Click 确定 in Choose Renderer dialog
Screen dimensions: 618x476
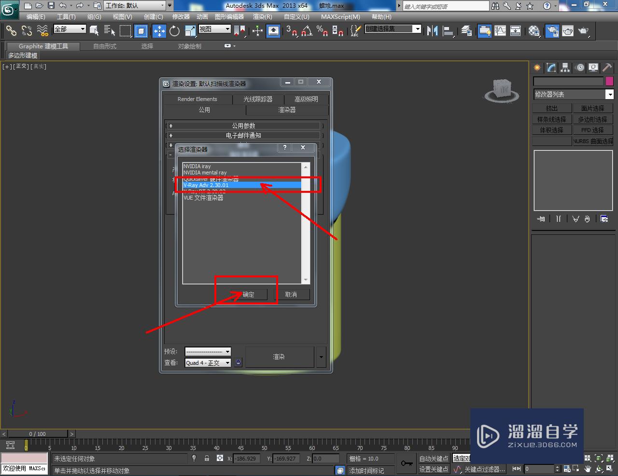248,294
